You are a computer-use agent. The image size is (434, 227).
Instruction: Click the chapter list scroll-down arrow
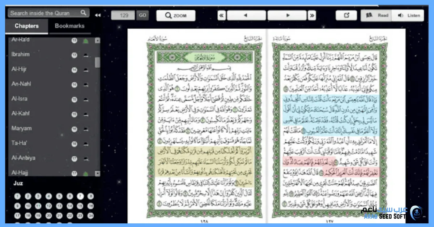[x=97, y=174]
